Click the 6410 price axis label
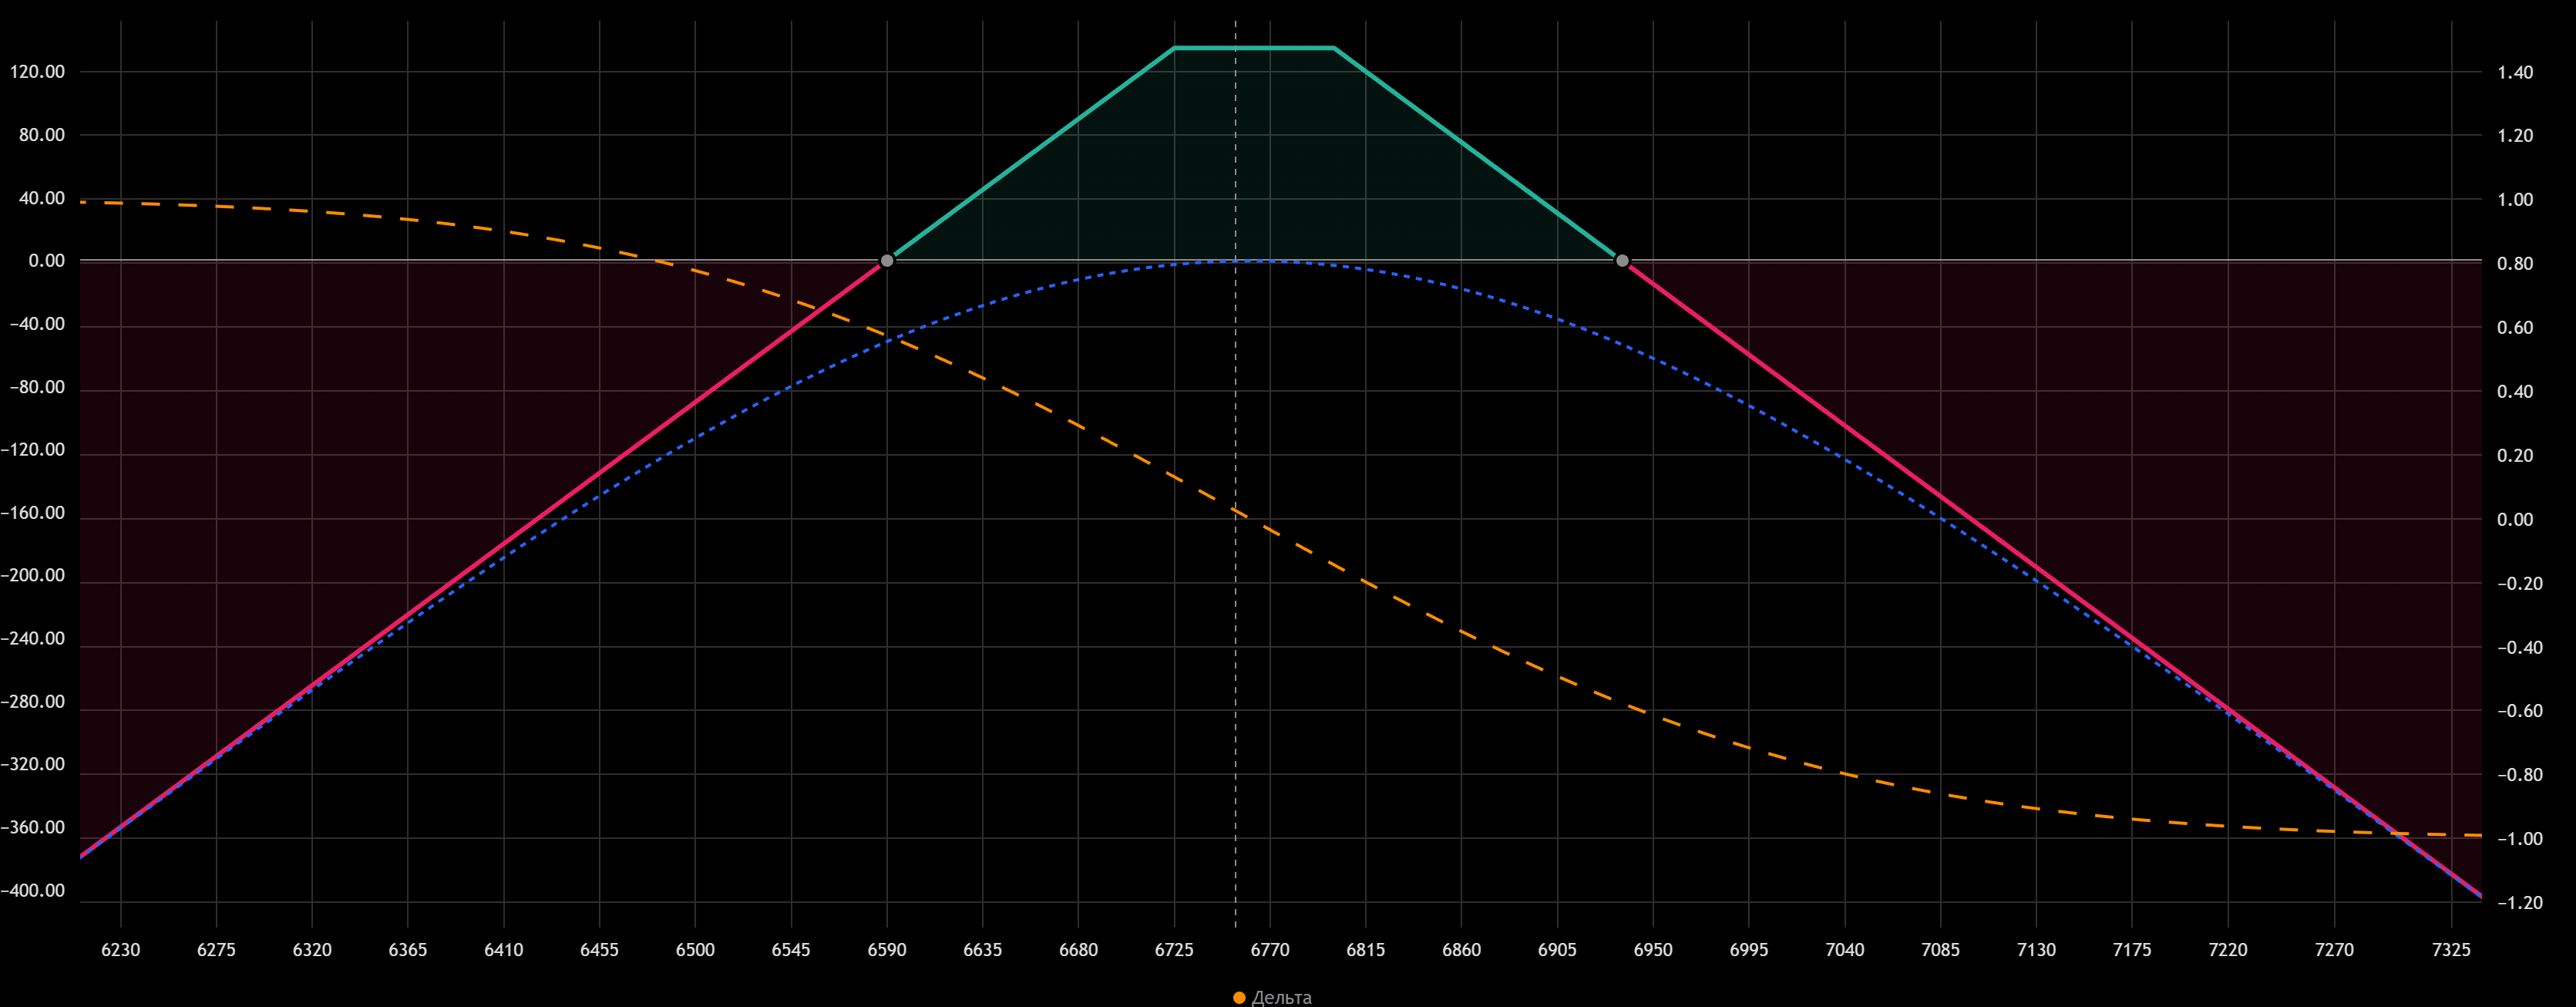Screen dimensions: 2576x1007 click(x=504, y=950)
